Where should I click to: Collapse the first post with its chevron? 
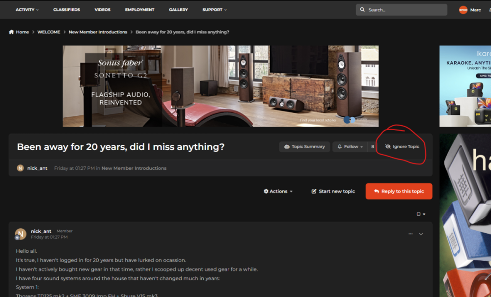[x=421, y=234]
